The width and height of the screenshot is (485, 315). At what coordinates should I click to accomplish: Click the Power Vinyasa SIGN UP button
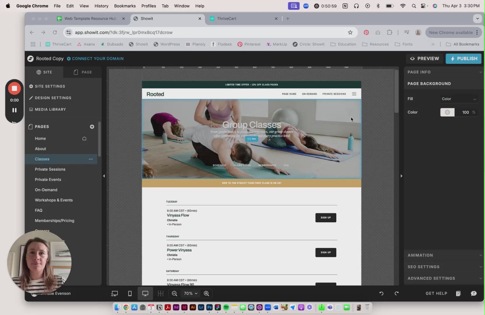click(x=326, y=252)
